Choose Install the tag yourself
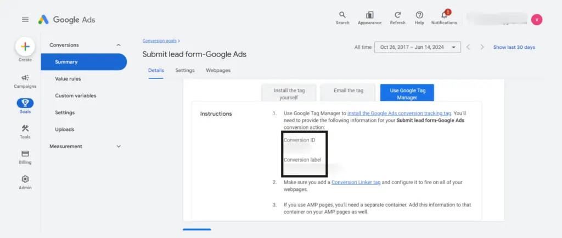Image resolution: width=562 pixels, height=238 pixels. [x=289, y=93]
